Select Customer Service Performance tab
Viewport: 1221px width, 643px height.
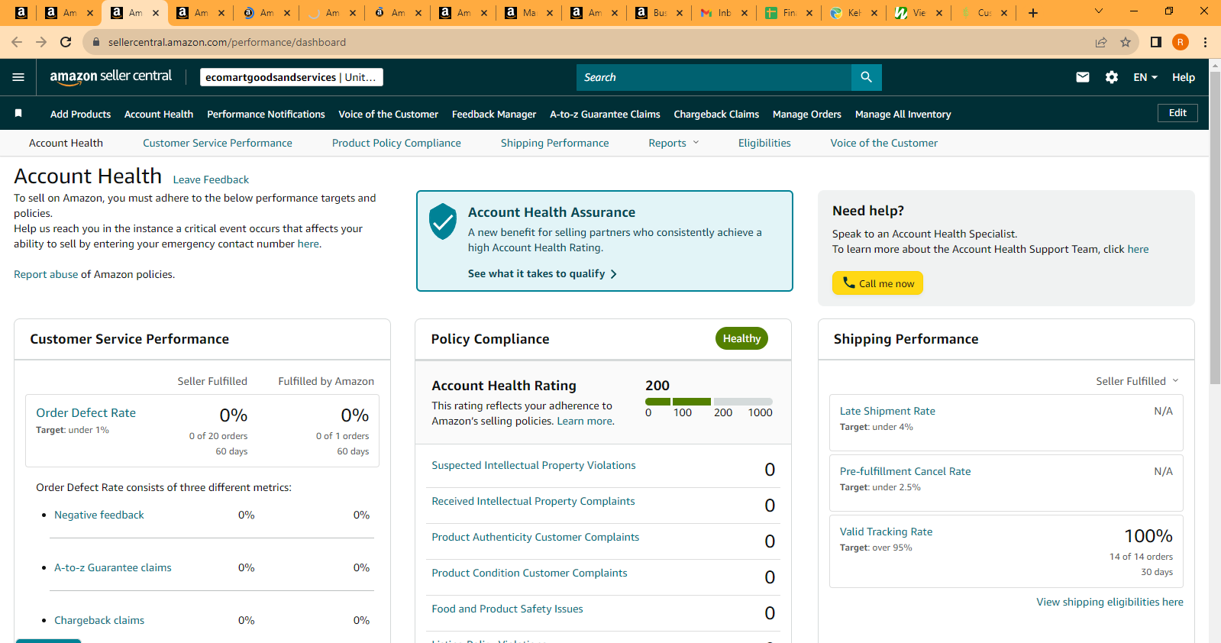(x=218, y=143)
